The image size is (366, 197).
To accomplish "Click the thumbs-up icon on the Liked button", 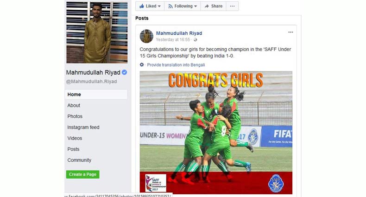I will pos(142,6).
